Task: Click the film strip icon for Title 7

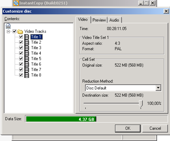Action: click(27, 70)
